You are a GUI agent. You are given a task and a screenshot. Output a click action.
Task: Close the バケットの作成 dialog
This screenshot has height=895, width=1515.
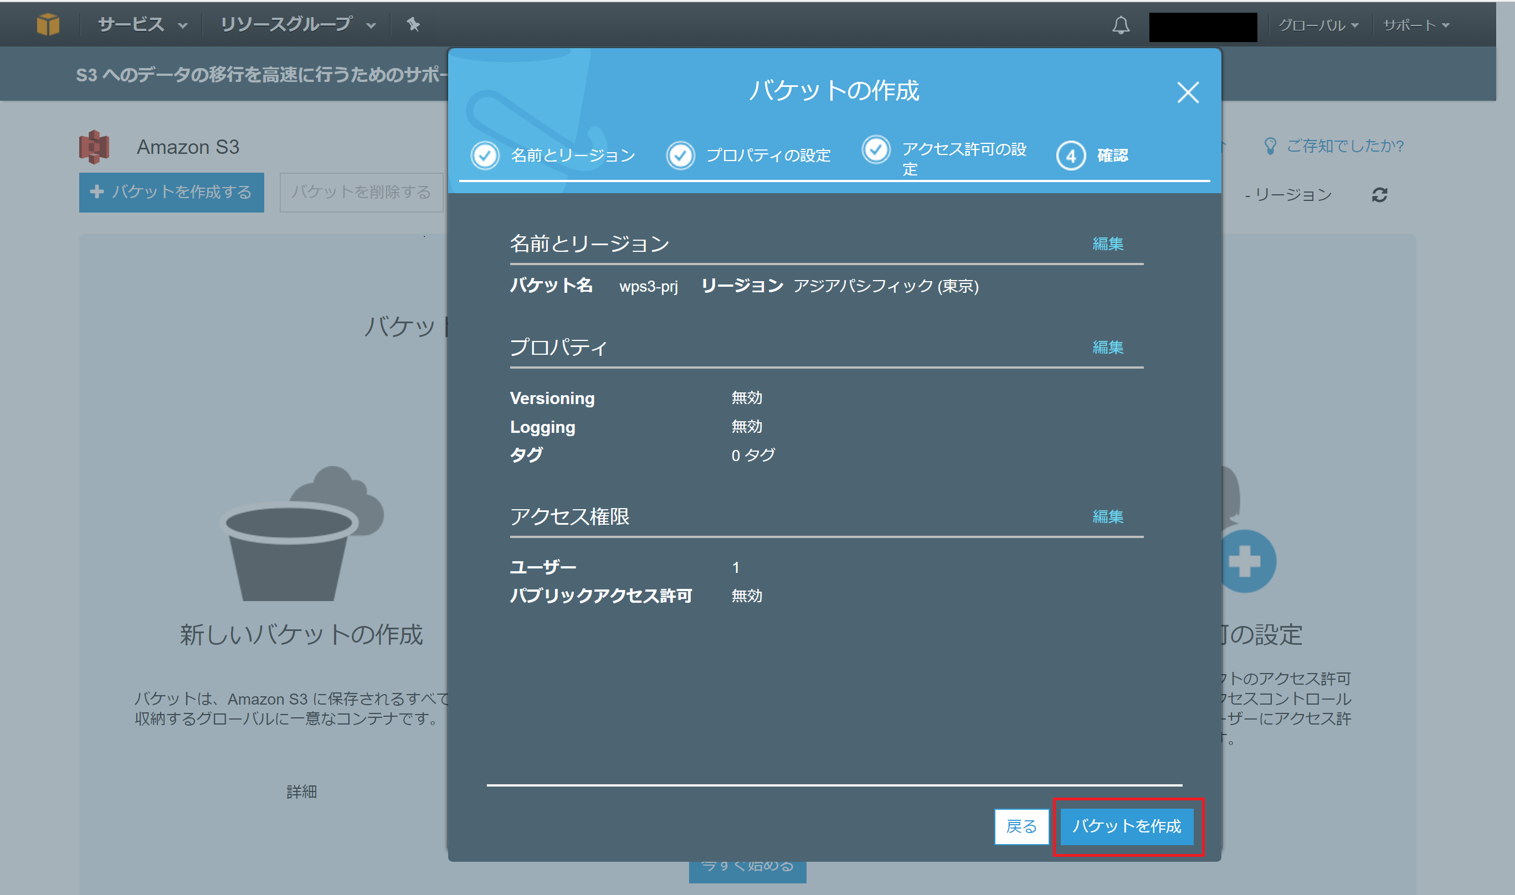coord(1188,92)
